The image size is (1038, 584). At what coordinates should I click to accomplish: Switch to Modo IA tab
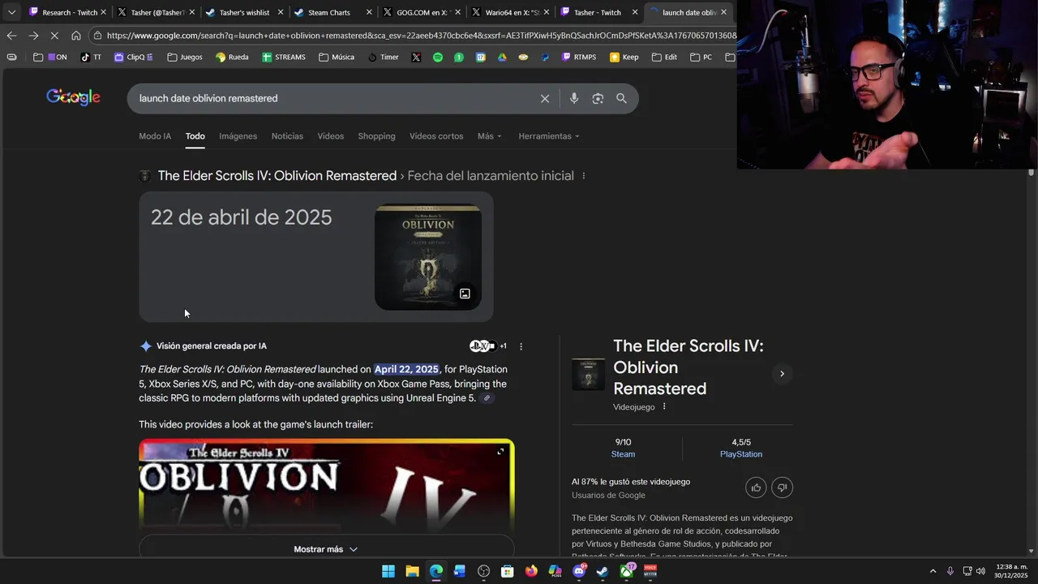coord(155,136)
